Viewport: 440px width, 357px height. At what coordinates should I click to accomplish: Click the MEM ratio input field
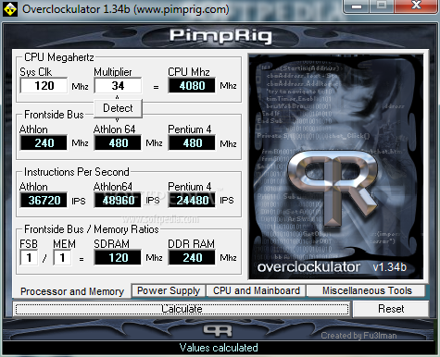(62, 257)
